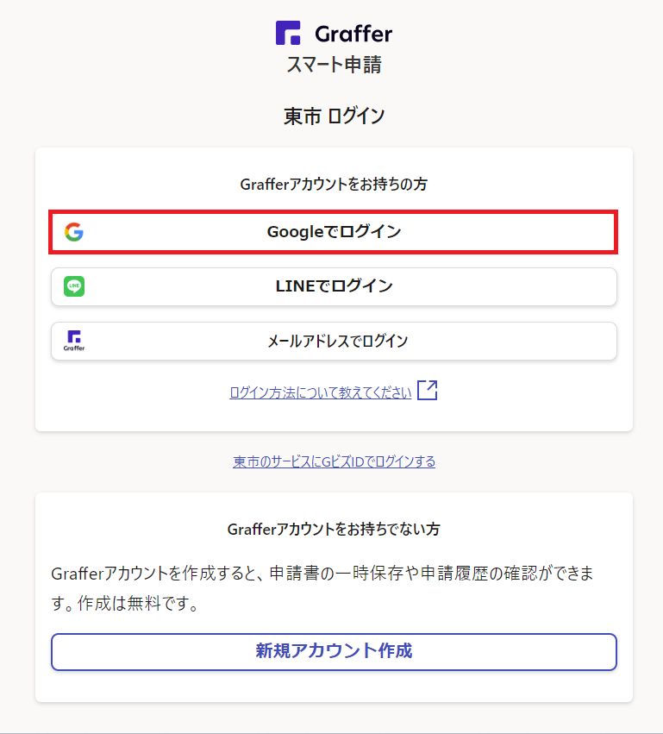Follow the GビズIDでログインする link
Image resolution: width=663 pixels, height=734 pixels.
[x=334, y=461]
